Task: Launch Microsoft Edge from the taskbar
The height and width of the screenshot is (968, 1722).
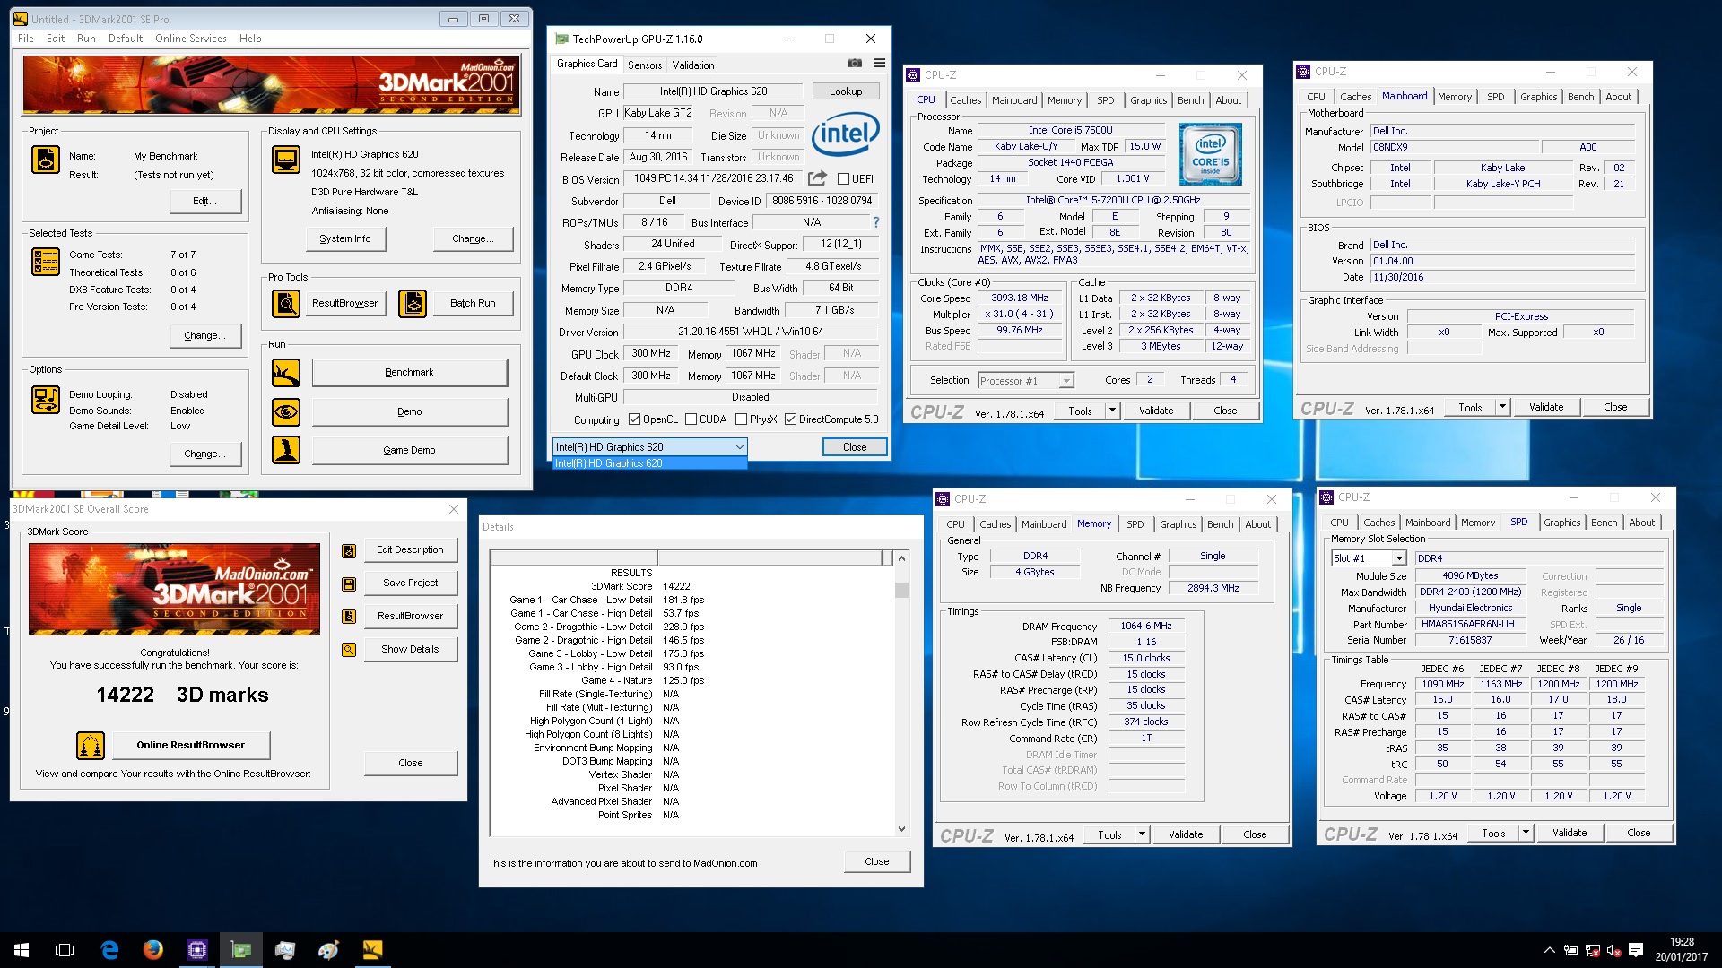Action: (x=109, y=950)
